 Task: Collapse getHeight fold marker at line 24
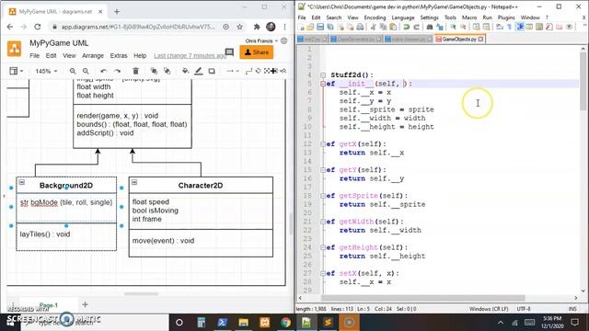click(x=323, y=247)
